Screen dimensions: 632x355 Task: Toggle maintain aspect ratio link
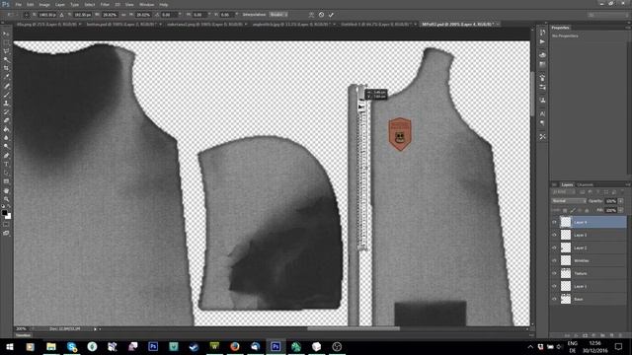123,15
